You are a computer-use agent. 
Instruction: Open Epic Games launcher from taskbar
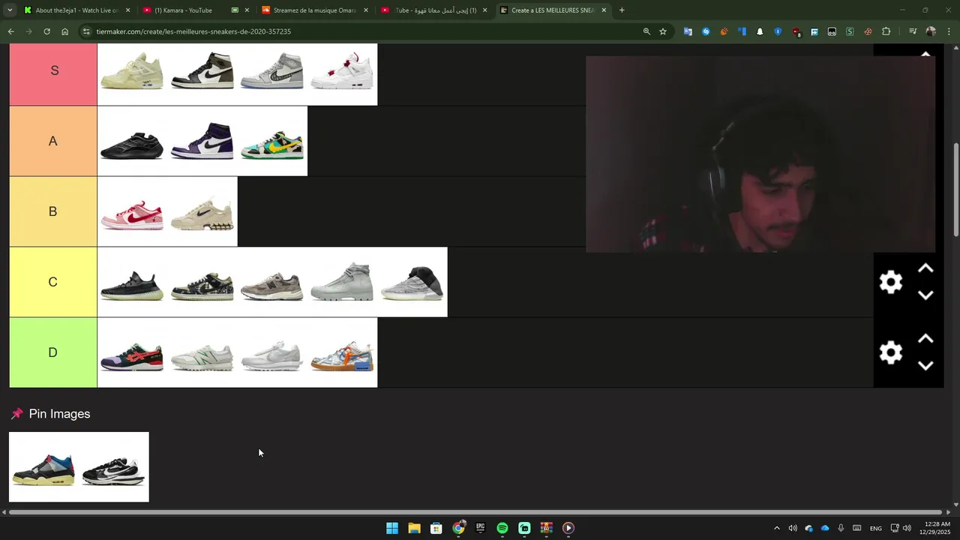pos(480,528)
